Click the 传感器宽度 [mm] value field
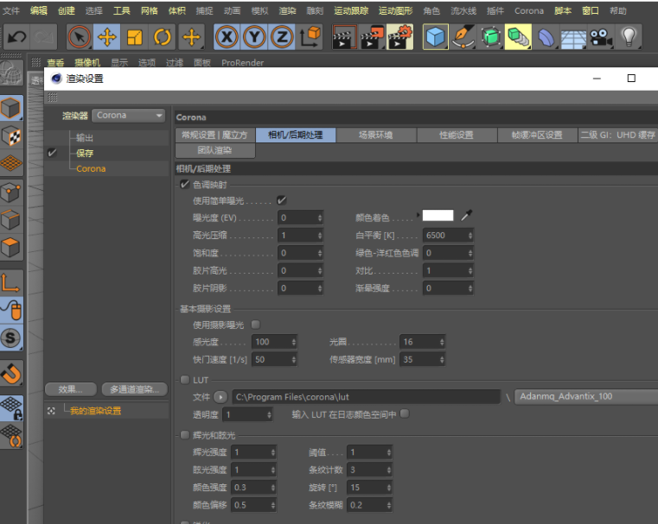This screenshot has width=658, height=524. point(423,359)
